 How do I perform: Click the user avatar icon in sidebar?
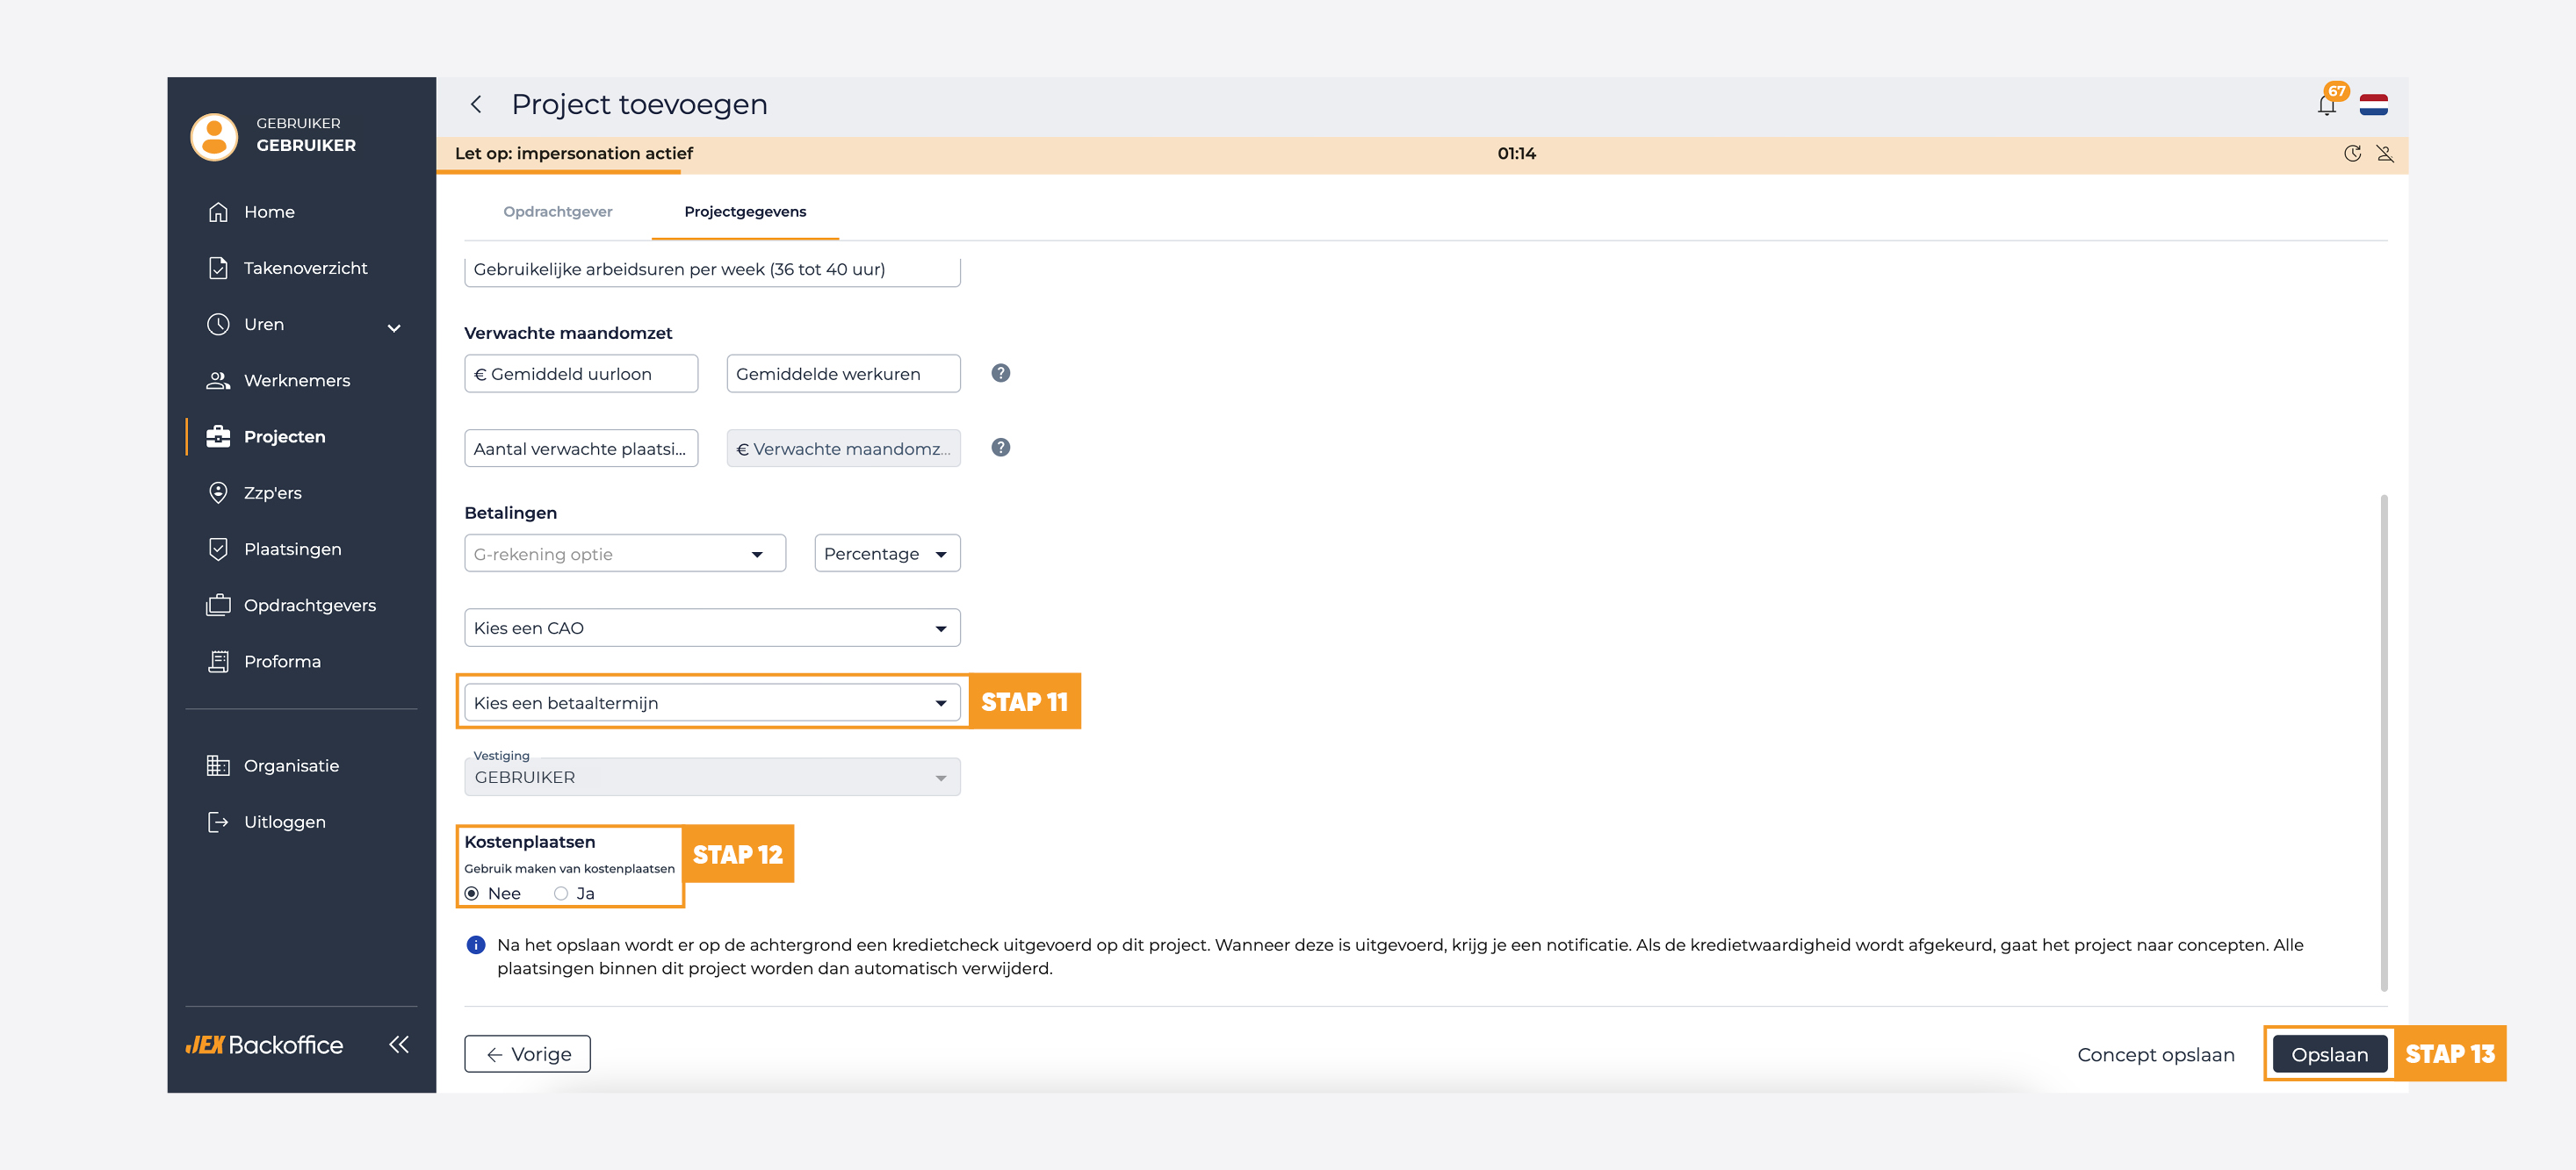click(214, 136)
